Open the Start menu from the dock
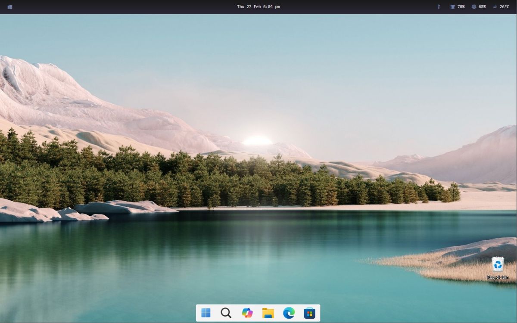Image resolution: width=517 pixels, height=323 pixels. [x=206, y=313]
